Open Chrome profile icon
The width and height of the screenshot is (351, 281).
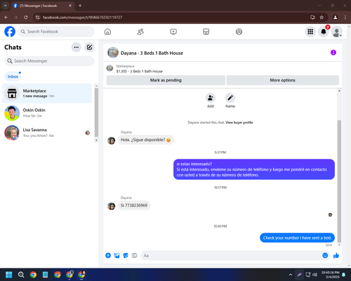coord(335,18)
